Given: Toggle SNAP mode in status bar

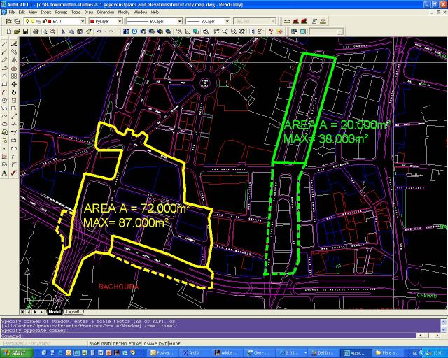Looking at the screenshot, I should (x=95, y=343).
